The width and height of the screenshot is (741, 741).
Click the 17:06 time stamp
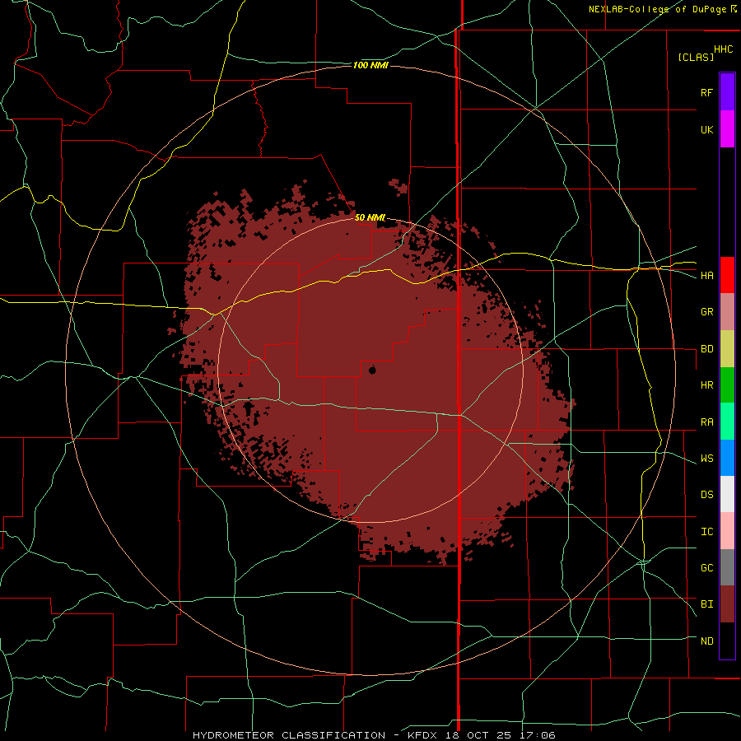coord(536,735)
